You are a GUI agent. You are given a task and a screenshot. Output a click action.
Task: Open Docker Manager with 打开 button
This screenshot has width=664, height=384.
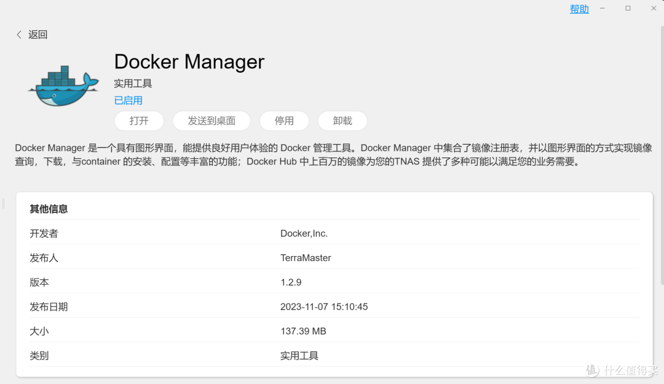tap(139, 121)
